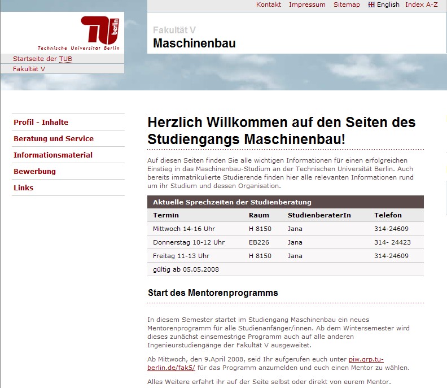Click phone number 314- 24423

pos(393,242)
